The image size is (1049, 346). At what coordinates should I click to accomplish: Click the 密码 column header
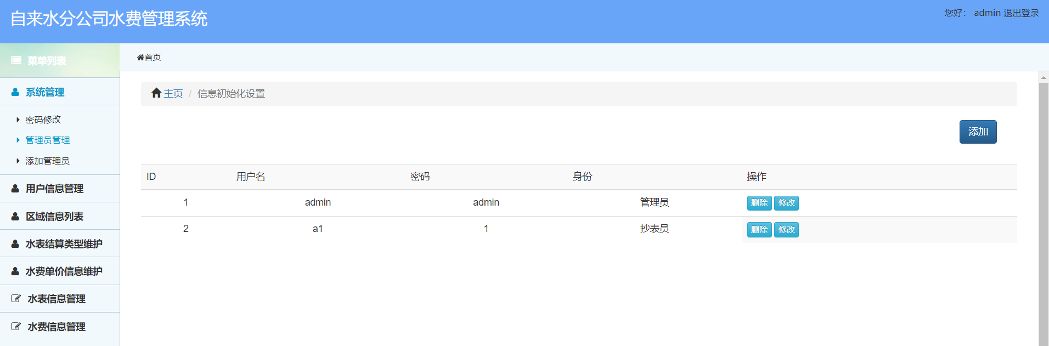420,177
